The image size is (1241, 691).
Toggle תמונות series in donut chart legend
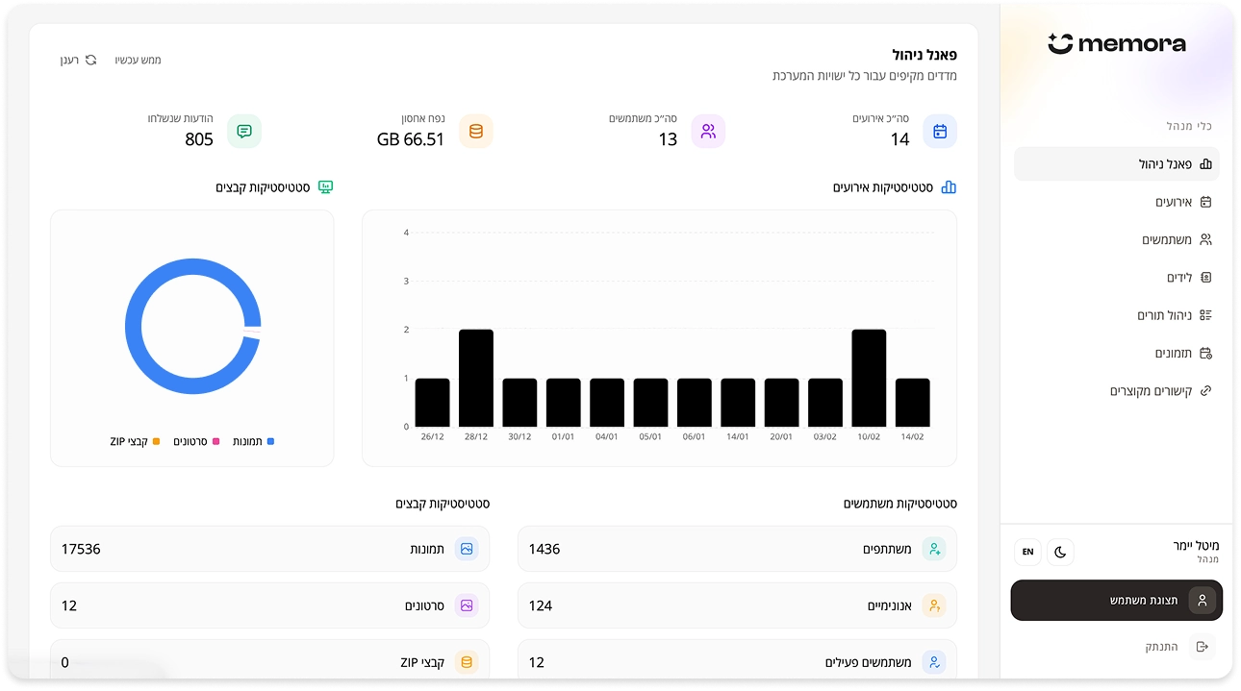[x=254, y=441]
